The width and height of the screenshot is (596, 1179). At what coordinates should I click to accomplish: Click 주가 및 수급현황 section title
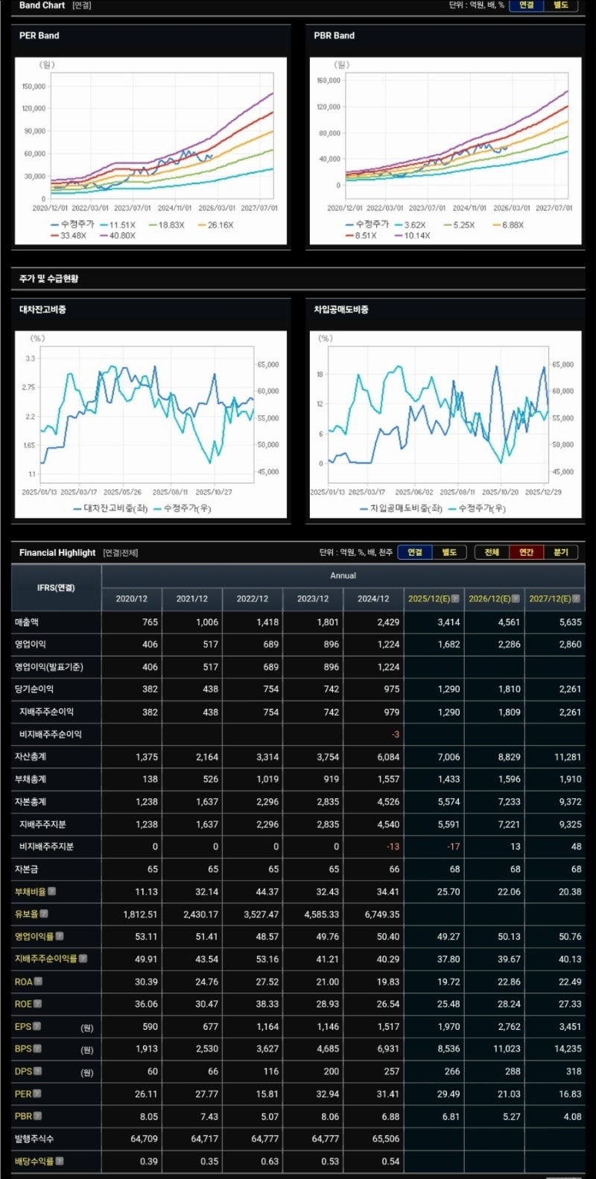click(x=49, y=278)
